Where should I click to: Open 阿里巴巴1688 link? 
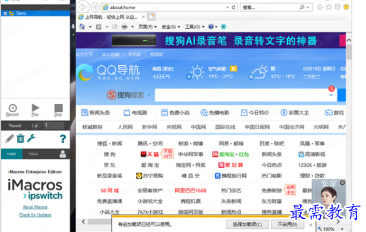(190, 191)
